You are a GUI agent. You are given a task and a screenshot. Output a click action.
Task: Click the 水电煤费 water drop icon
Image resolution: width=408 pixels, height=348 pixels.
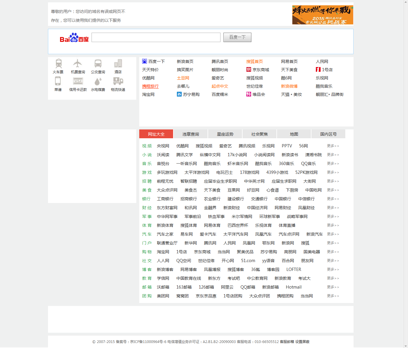click(98, 81)
